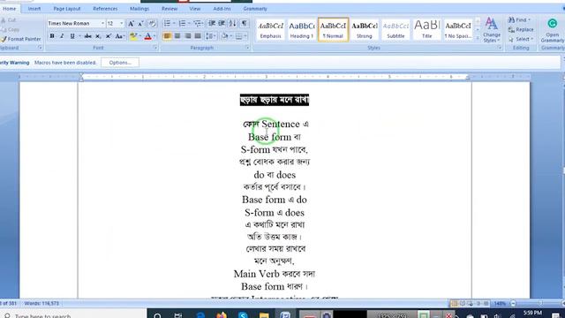565x318 pixels.
Task: Expand underline style dropdown arrow
Action: (79, 36)
